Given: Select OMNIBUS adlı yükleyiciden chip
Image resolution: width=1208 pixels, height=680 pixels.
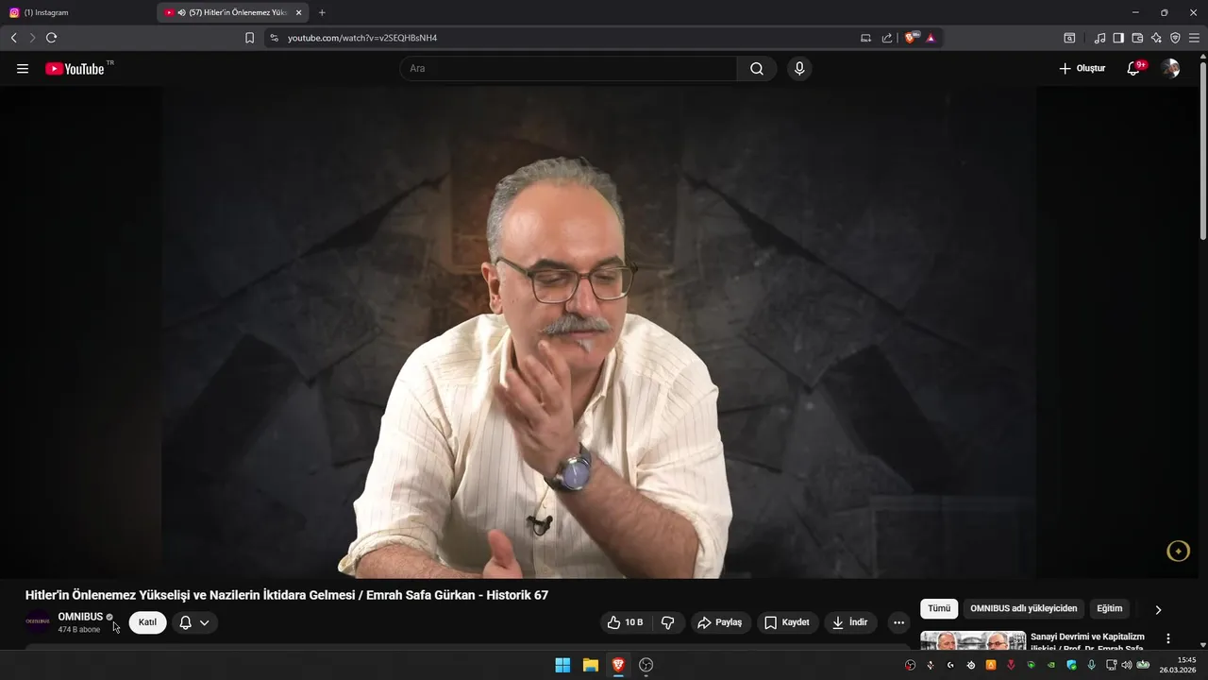Looking at the screenshot, I should 1023,609.
